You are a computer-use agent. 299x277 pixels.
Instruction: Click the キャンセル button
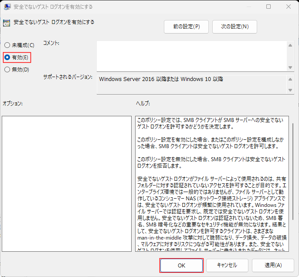point(227,265)
